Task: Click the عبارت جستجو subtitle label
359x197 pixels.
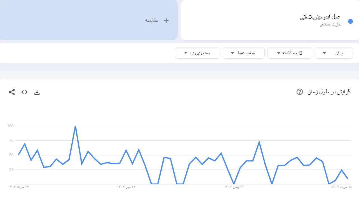Action: pyautogui.click(x=331, y=25)
